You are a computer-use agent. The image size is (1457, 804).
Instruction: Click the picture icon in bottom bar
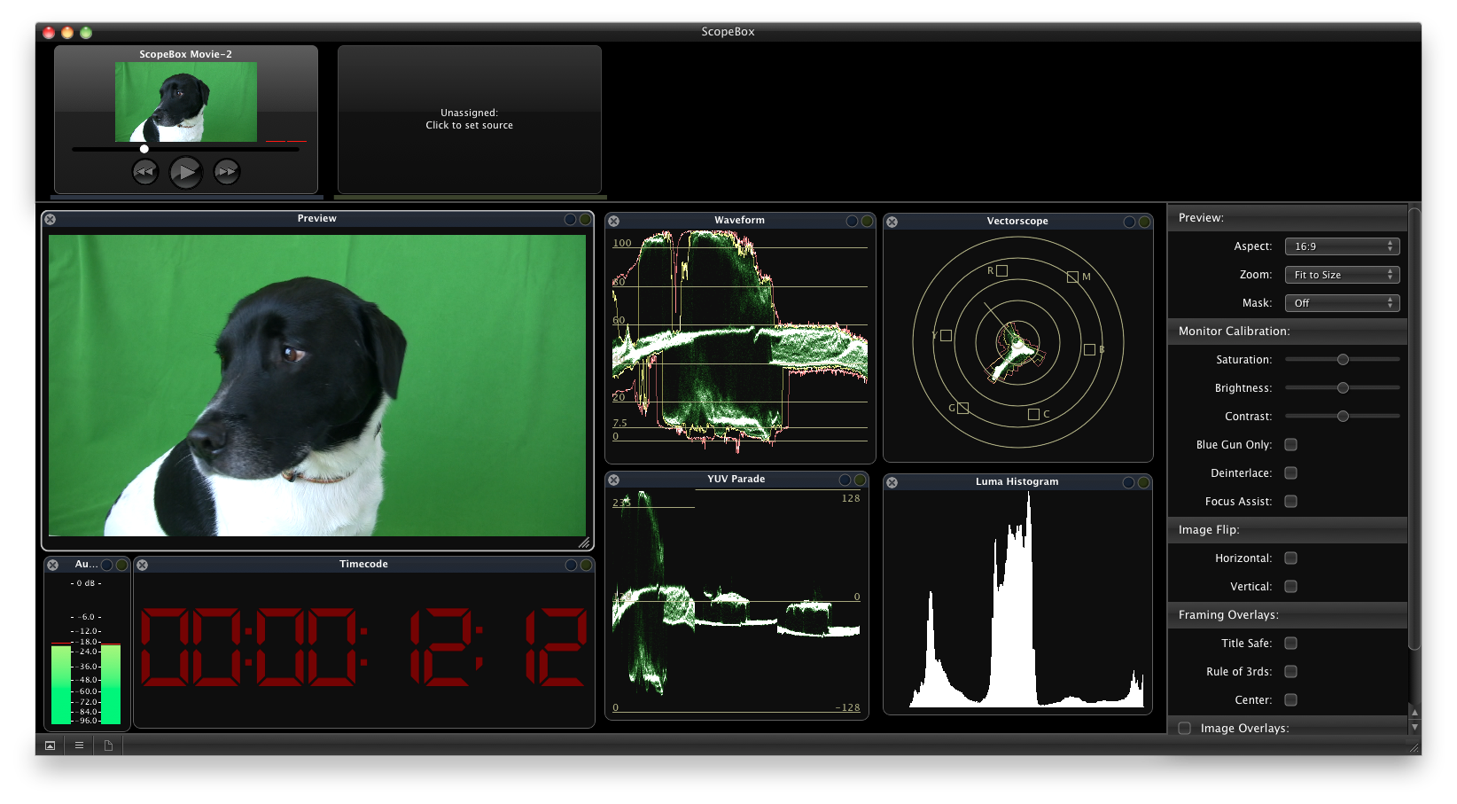tap(51, 745)
